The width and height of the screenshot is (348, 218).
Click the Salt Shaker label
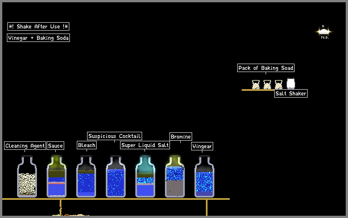click(x=291, y=94)
